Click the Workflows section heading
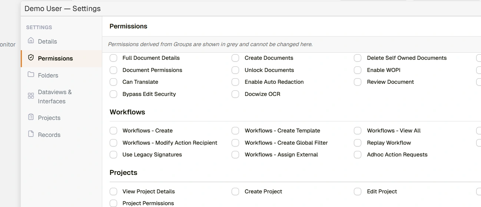This screenshot has height=207, width=481. pyautogui.click(x=127, y=112)
